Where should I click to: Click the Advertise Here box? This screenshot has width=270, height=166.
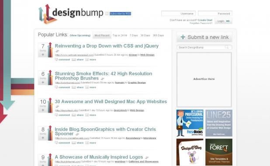[x=204, y=80]
